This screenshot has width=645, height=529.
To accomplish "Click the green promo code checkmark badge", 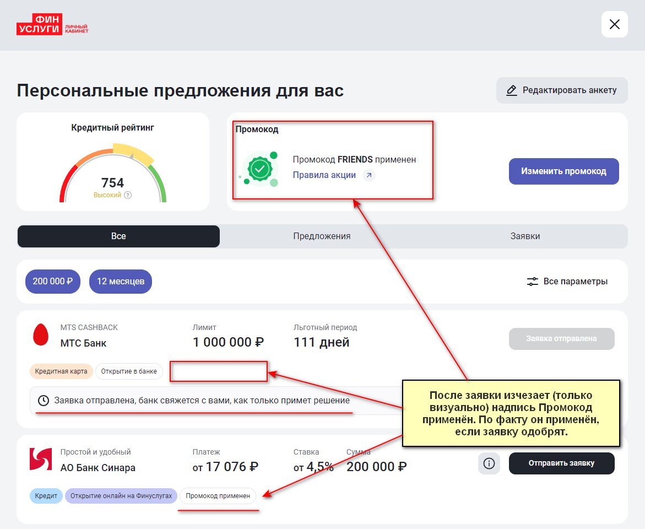I will (x=260, y=169).
